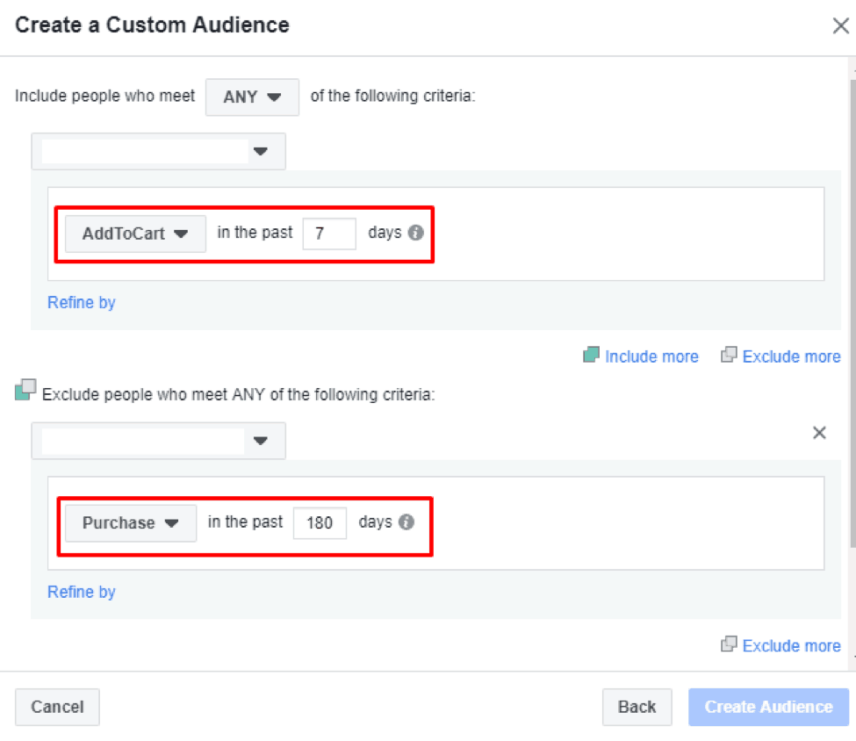Click Refine by under Purchase
The height and width of the screenshot is (741, 856).
[x=82, y=592]
